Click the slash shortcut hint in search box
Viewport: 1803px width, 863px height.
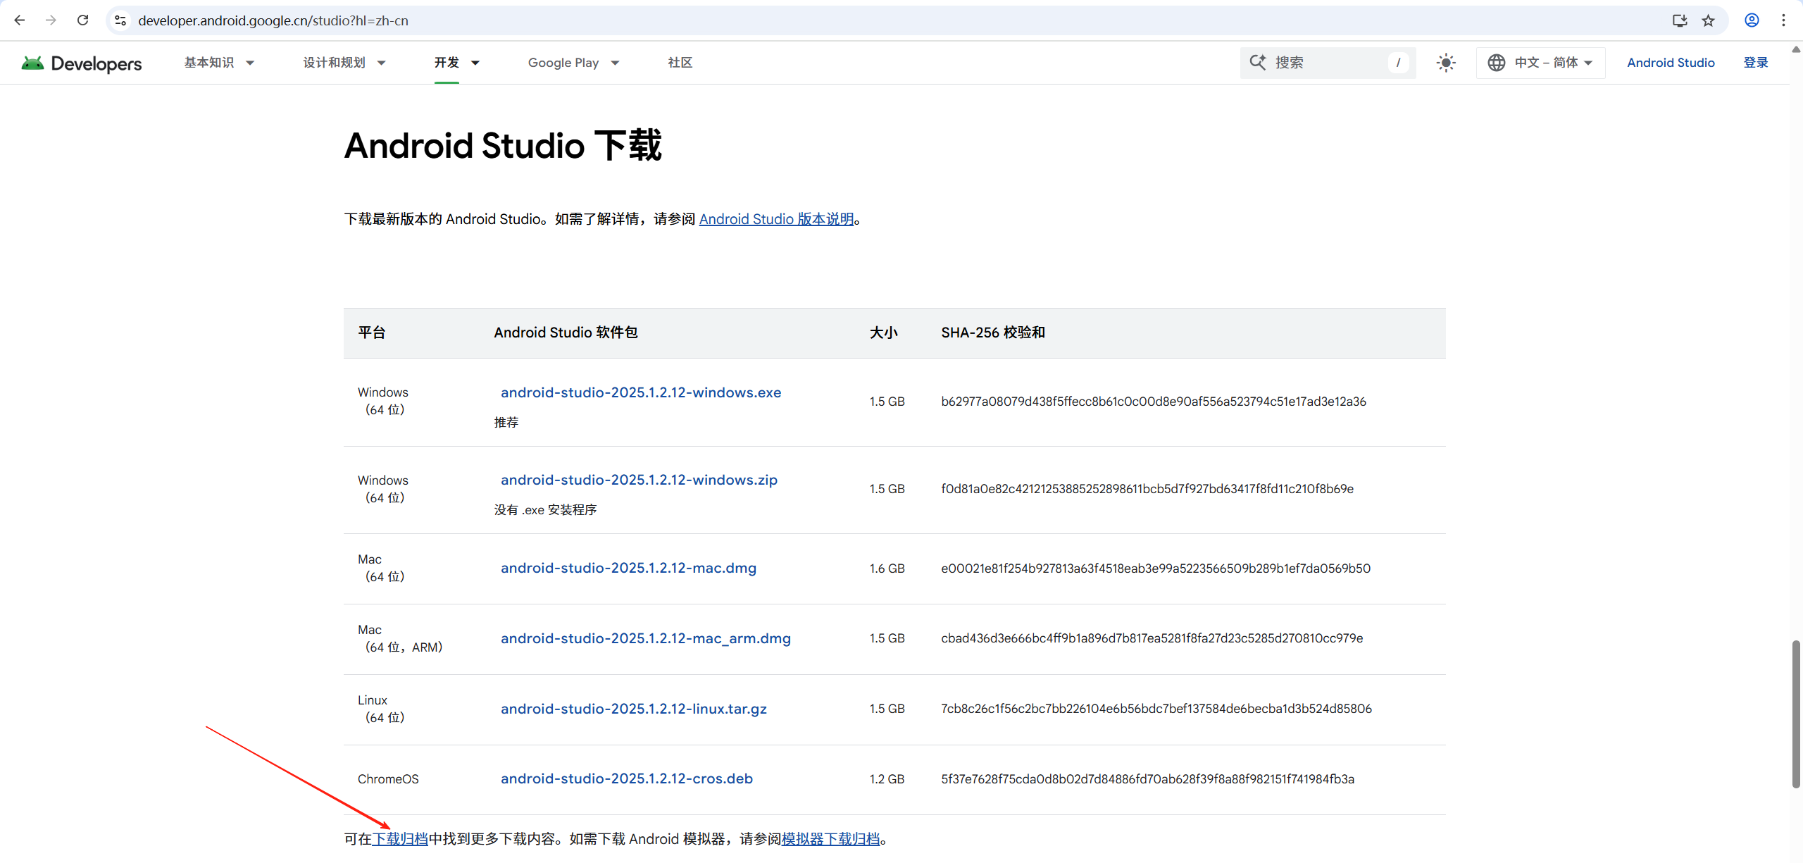[x=1398, y=63]
